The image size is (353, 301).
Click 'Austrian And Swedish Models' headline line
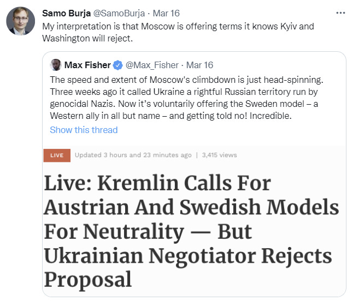point(191,208)
